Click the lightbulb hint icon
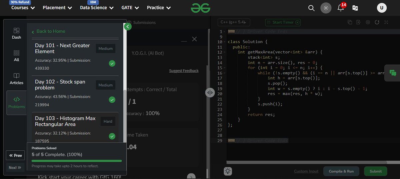400x179 pixels. 228,171
